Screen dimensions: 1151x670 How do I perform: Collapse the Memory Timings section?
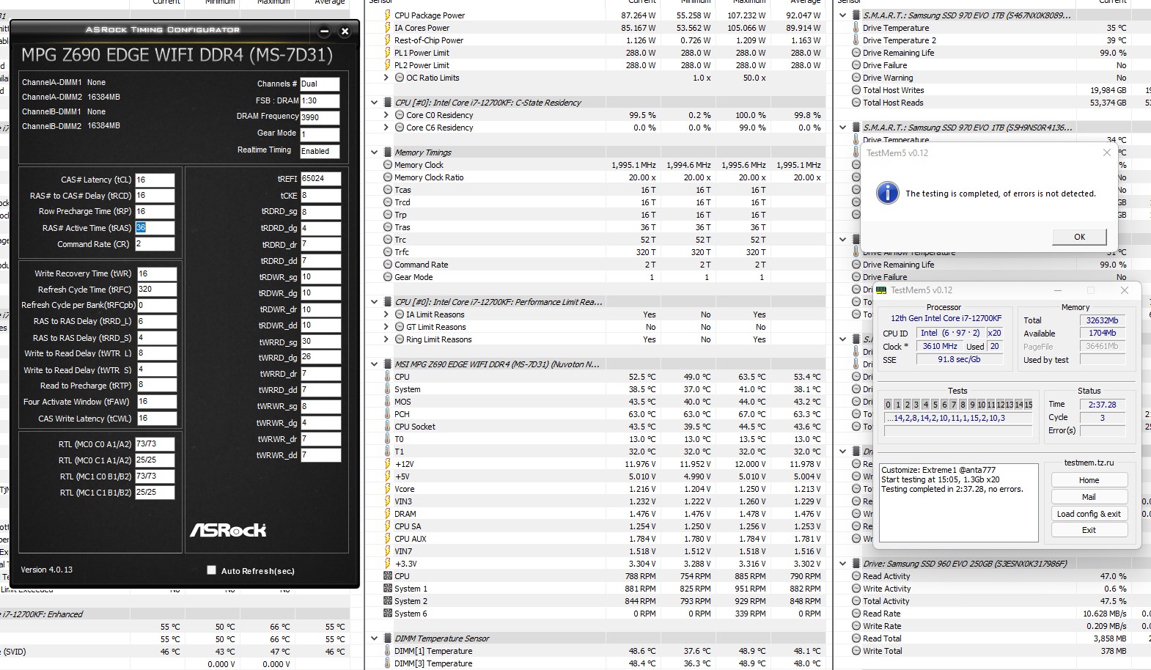375,152
